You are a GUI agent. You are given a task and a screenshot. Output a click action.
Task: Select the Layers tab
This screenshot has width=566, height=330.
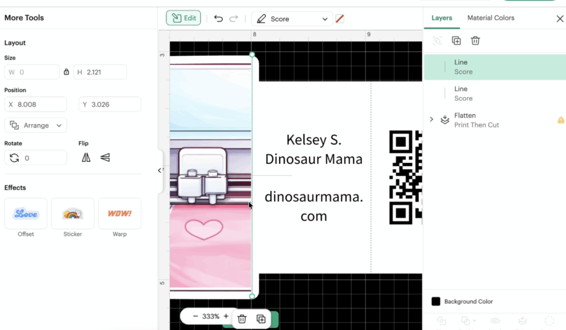[442, 18]
